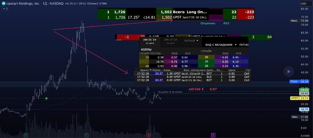This screenshot has width=313, height=138.
Task: Select strike 30 in the option chain
Action: [x=206, y=57]
